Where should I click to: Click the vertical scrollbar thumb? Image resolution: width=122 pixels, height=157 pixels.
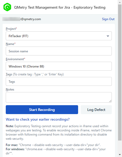[120, 72]
